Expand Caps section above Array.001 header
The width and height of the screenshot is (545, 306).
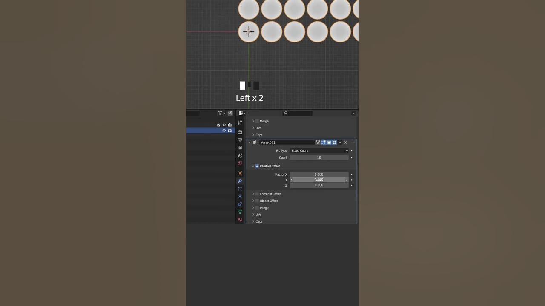[253, 135]
